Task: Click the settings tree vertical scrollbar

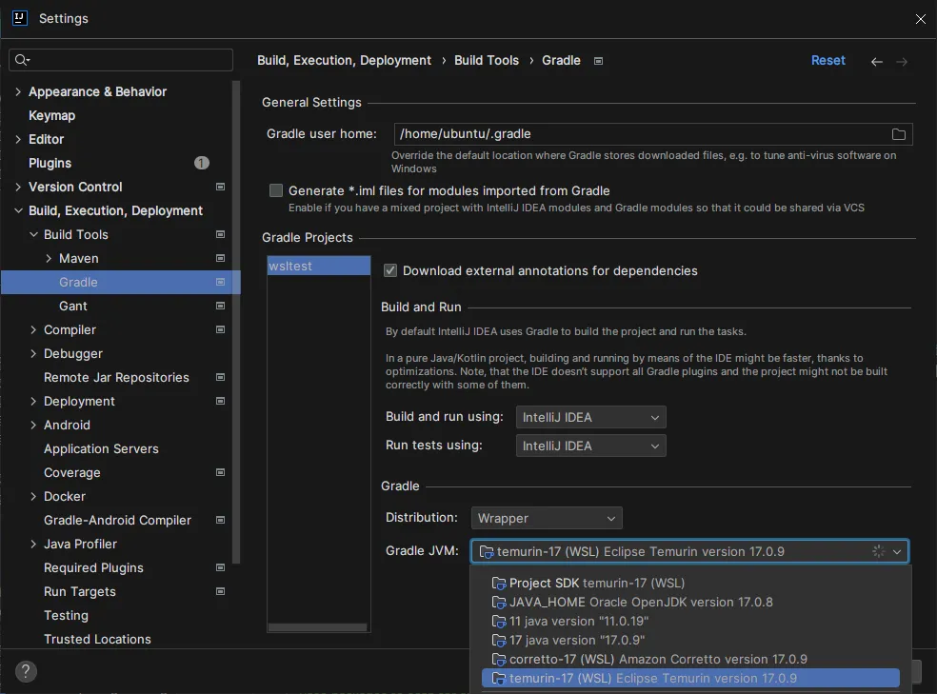Action: pyautogui.click(x=236, y=323)
